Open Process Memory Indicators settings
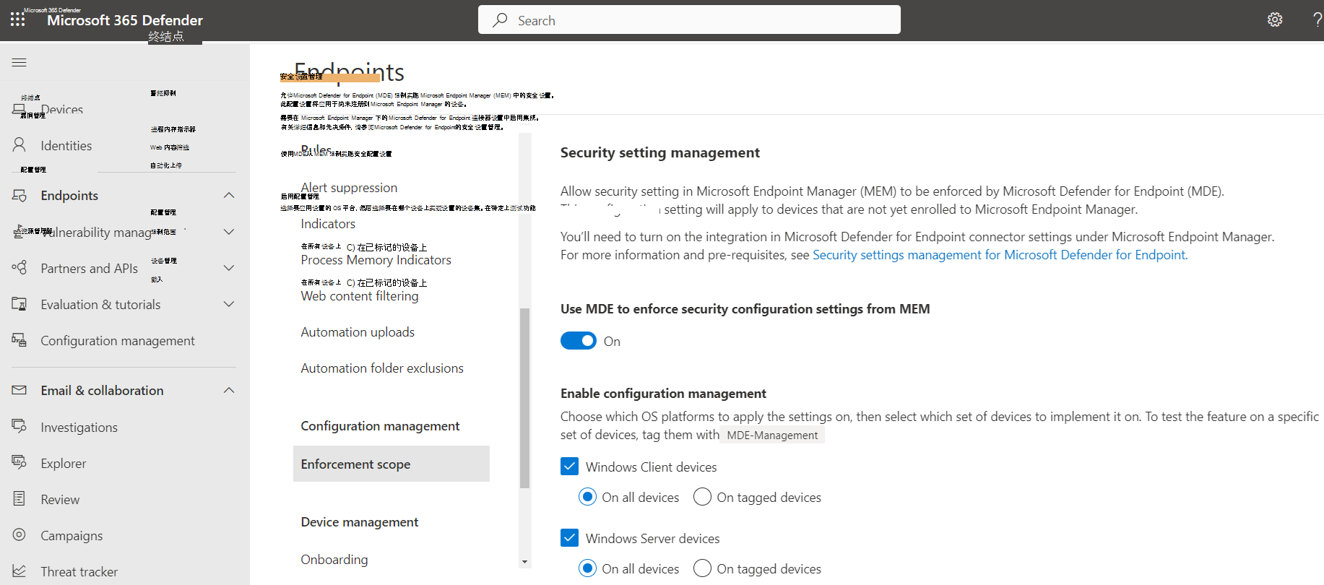This screenshot has width=1324, height=585. click(376, 260)
